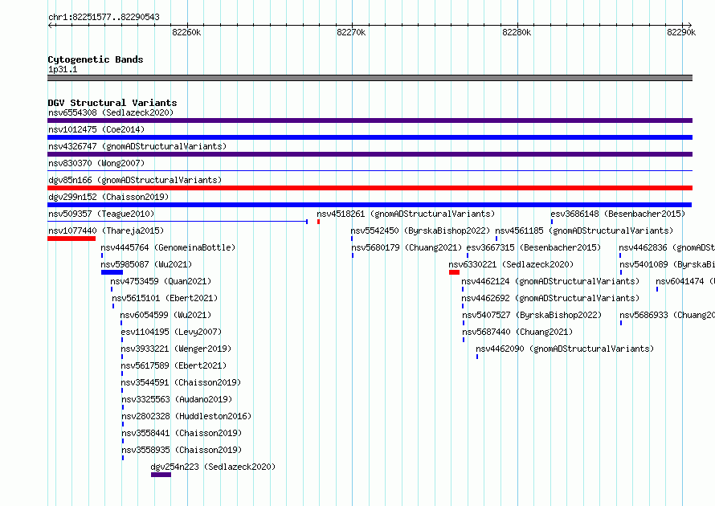Open the nsv3544591 (Chaisson2019) label
This screenshot has height=506, width=715.
click(181, 382)
